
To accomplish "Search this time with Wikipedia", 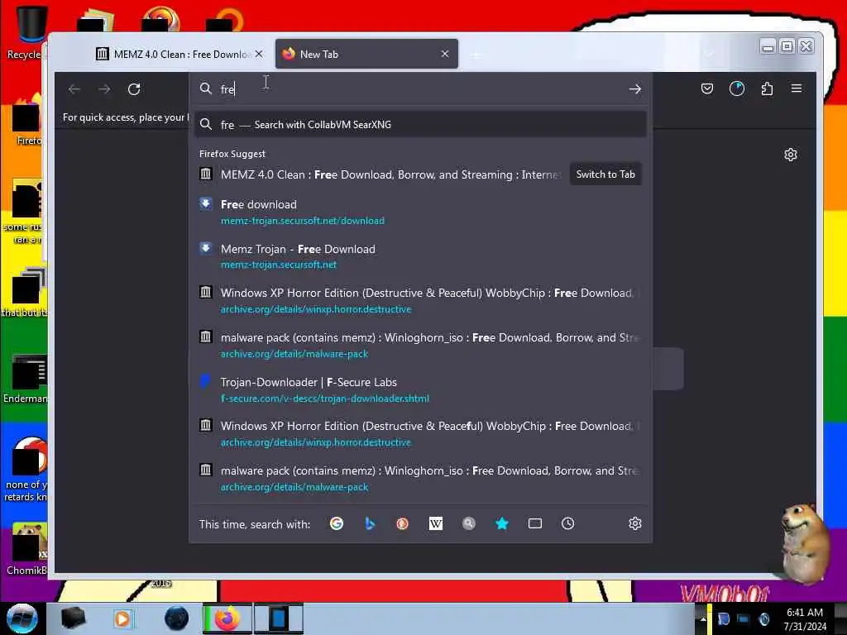I will pyautogui.click(x=435, y=523).
